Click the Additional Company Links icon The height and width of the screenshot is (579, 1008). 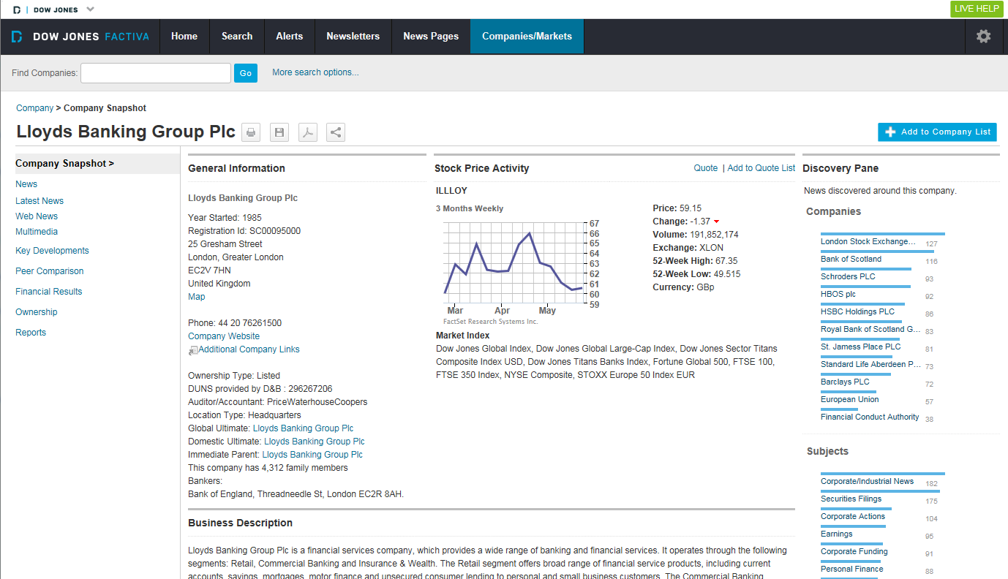(x=193, y=350)
